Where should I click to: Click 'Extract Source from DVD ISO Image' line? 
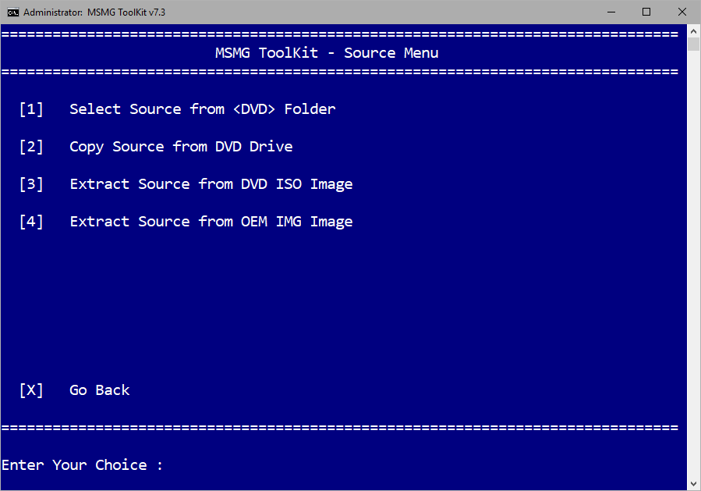(x=211, y=184)
